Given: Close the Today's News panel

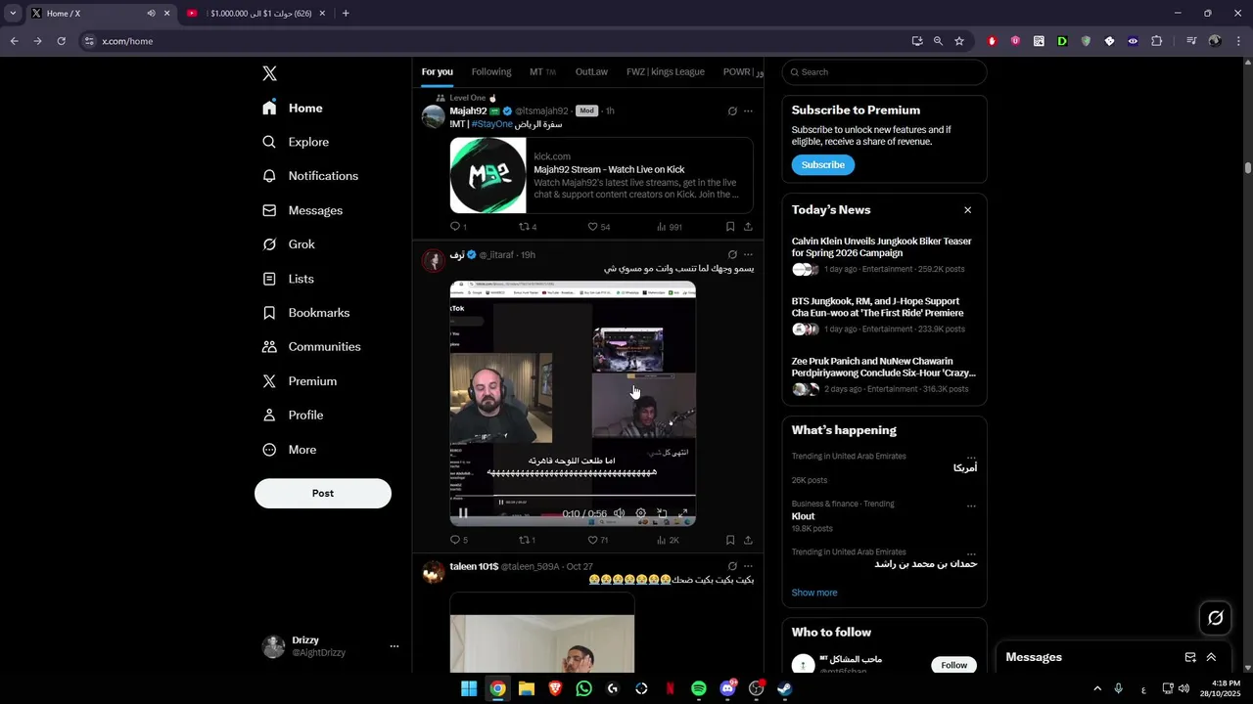Looking at the screenshot, I should (967, 210).
